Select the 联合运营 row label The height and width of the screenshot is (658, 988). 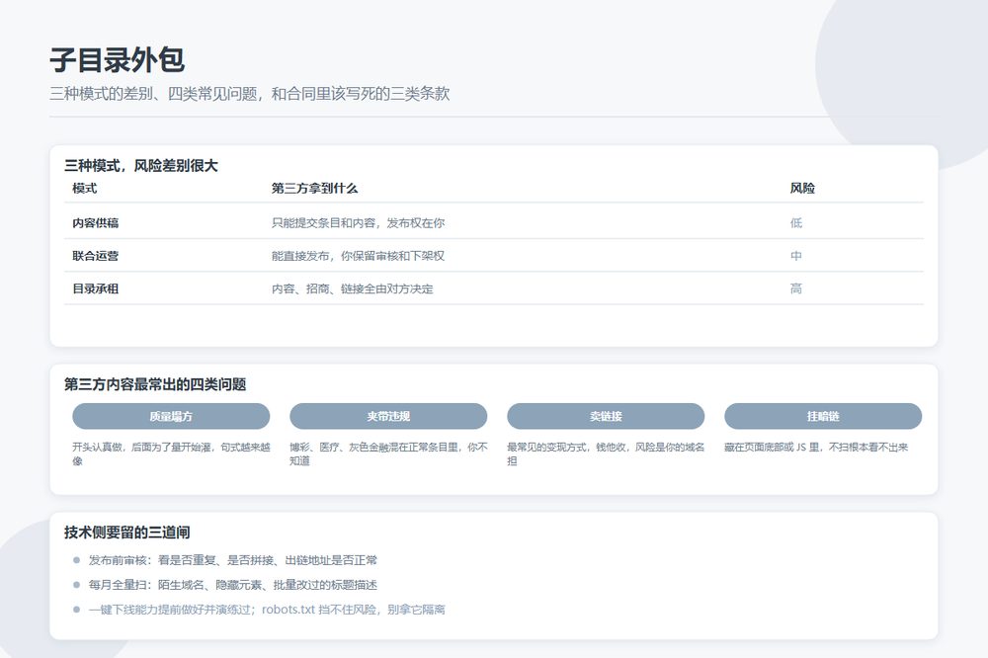[x=95, y=256]
